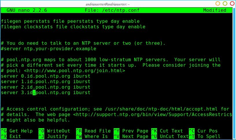Click the Modified status indicator
This screenshot has height=140, width=236.
click(x=215, y=10)
